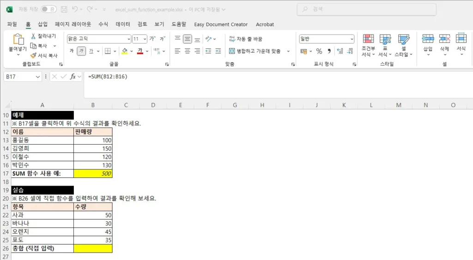This screenshot has width=473, height=260.
Task: Switch to Page Layout (페이지 레이아웃) tab
Action: (x=73, y=24)
